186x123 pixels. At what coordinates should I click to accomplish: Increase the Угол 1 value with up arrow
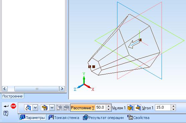pos(173,106)
